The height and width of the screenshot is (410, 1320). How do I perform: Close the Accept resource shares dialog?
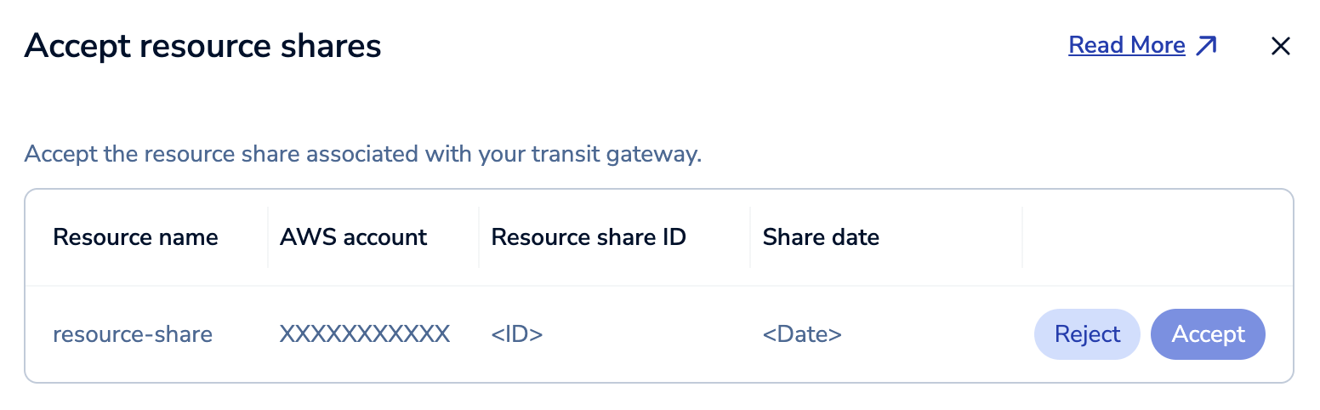pos(1280,46)
